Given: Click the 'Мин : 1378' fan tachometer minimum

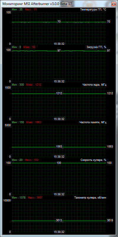Looking at the screenshot, I should point(19,198).
